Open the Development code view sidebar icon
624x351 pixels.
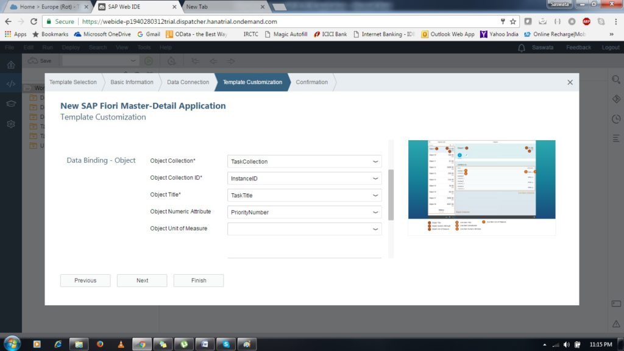[11, 84]
